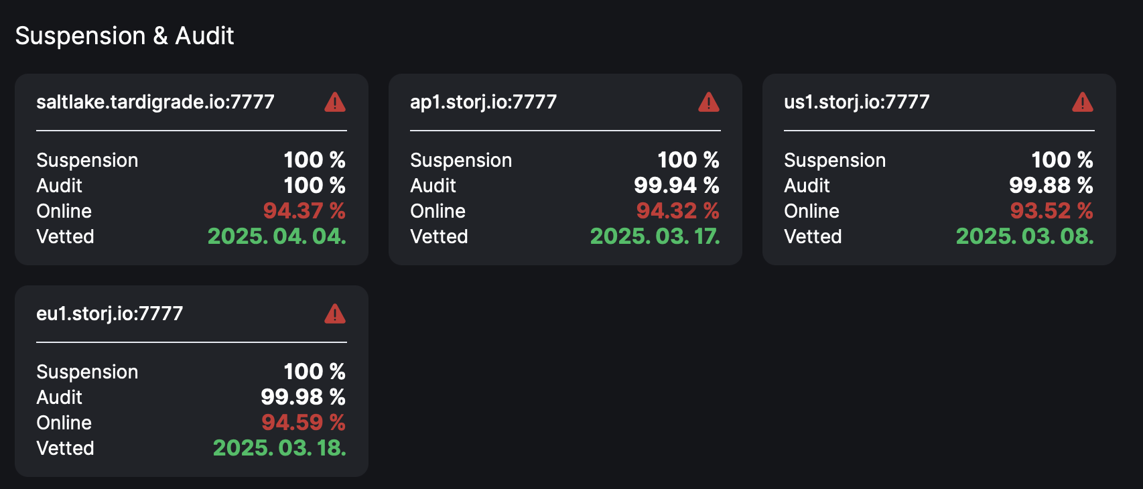Select the saltlake.tardigrade.io:7777 title
1143x489 pixels.
155,102
